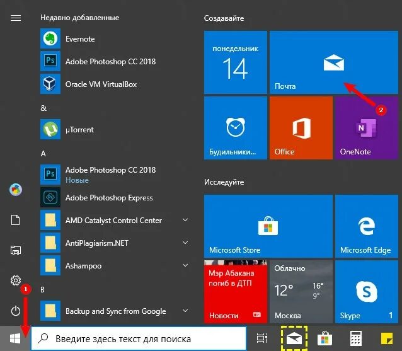Jump via the A letter header

pyautogui.click(x=43, y=154)
